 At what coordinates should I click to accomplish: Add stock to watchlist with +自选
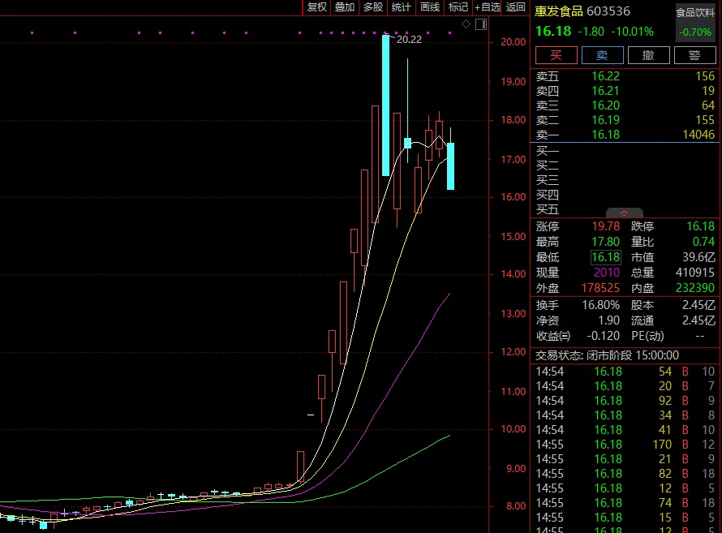click(x=488, y=7)
